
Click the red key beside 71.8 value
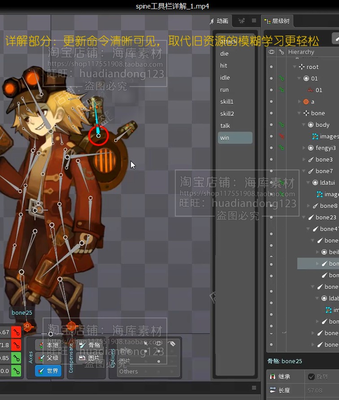click(16, 345)
